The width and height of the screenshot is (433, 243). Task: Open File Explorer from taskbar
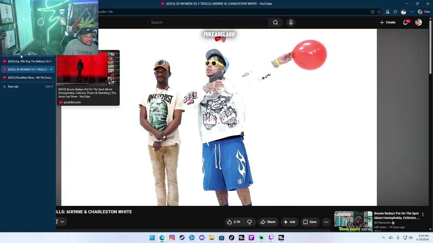pos(211,238)
